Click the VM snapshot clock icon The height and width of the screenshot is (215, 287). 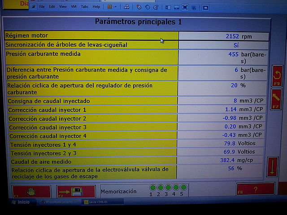(139, 8)
